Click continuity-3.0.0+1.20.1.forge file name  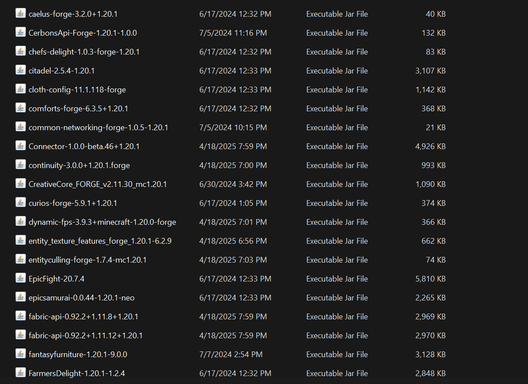pos(79,165)
